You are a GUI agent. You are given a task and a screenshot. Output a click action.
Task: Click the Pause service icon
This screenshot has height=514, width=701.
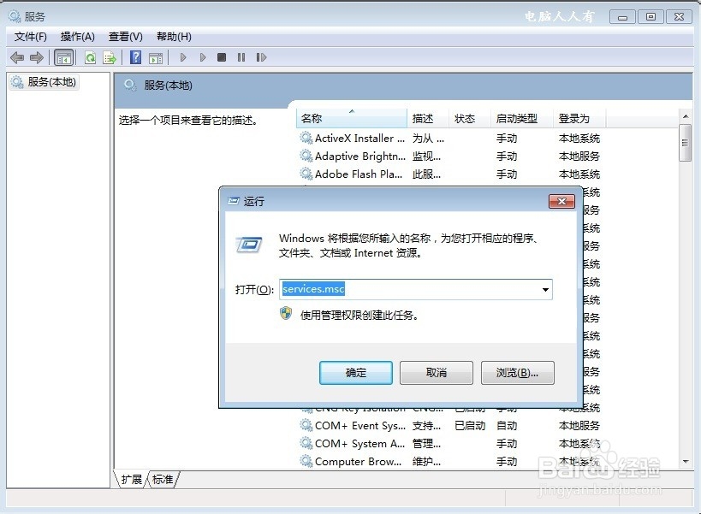click(241, 57)
